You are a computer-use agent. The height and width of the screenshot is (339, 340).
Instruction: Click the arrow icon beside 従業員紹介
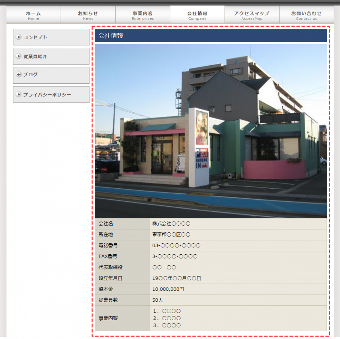point(19,56)
